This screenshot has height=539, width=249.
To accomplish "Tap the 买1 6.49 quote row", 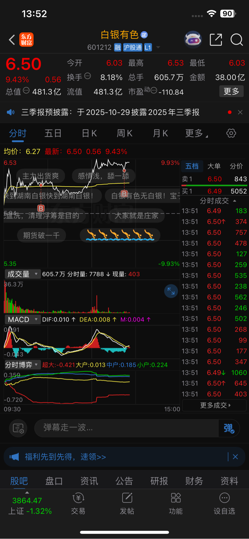I will (214, 191).
